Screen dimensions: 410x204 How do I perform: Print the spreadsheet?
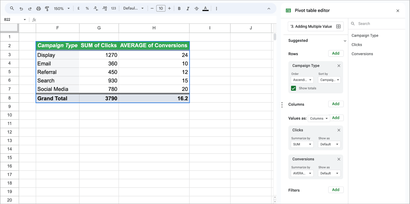pyautogui.click(x=38, y=8)
